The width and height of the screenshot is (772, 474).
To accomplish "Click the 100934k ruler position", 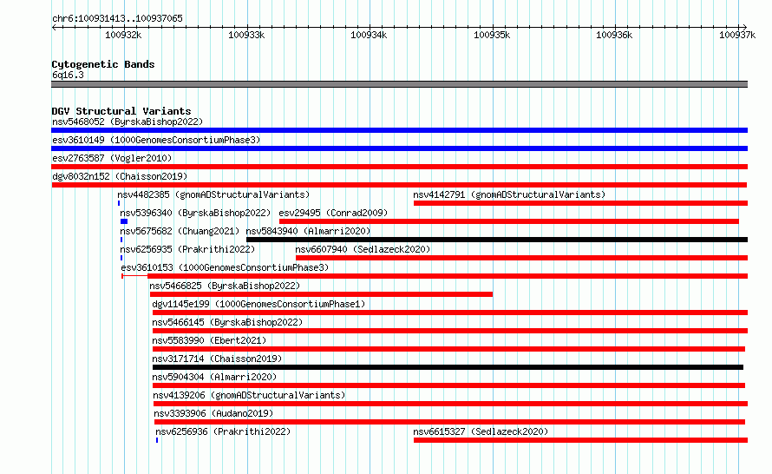I will [369, 35].
